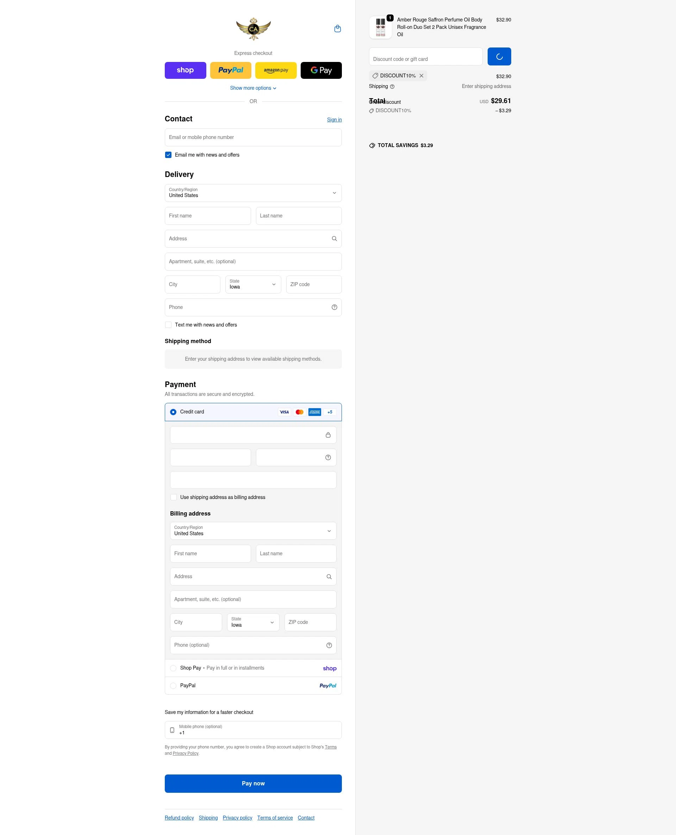Screen dimensions: 676x835
Task: Click the address search magnifier icon
Action: 334,238
